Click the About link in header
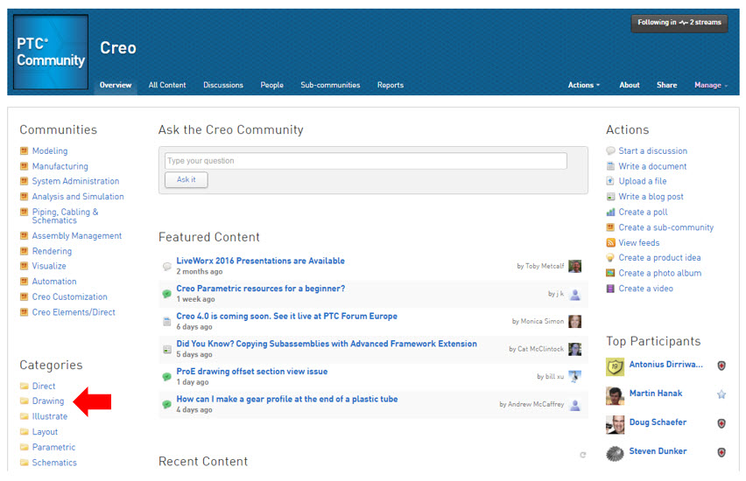 coord(629,85)
